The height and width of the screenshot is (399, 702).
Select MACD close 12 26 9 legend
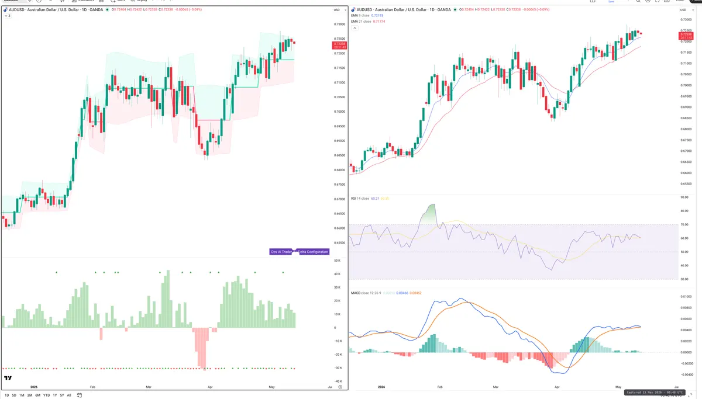(367, 293)
